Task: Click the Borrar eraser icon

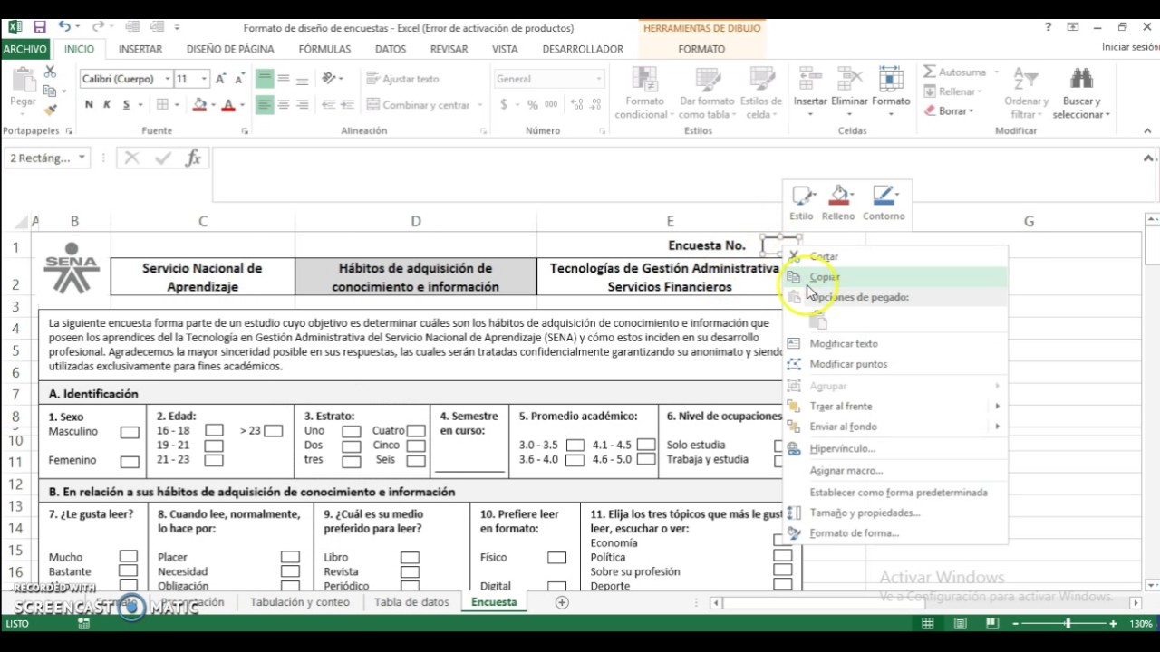Action: (930, 110)
